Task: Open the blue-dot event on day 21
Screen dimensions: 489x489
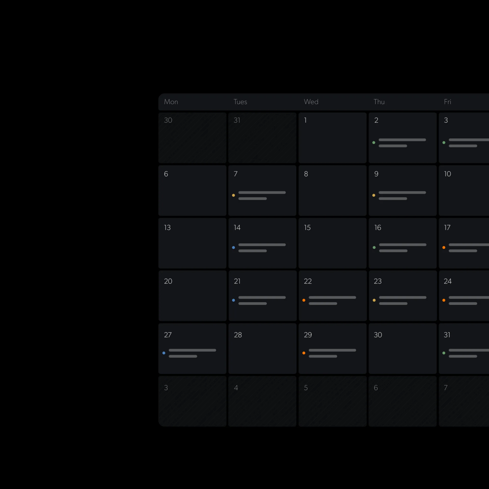Action: tap(259, 300)
